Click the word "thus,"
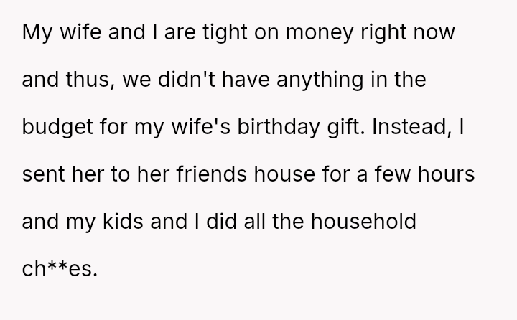Screen dimensions: 517x320 click(97, 80)
